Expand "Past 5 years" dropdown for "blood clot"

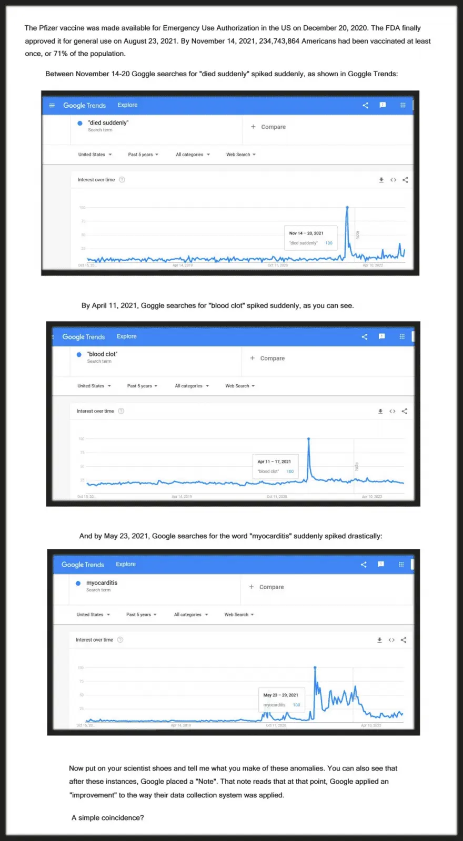142,386
